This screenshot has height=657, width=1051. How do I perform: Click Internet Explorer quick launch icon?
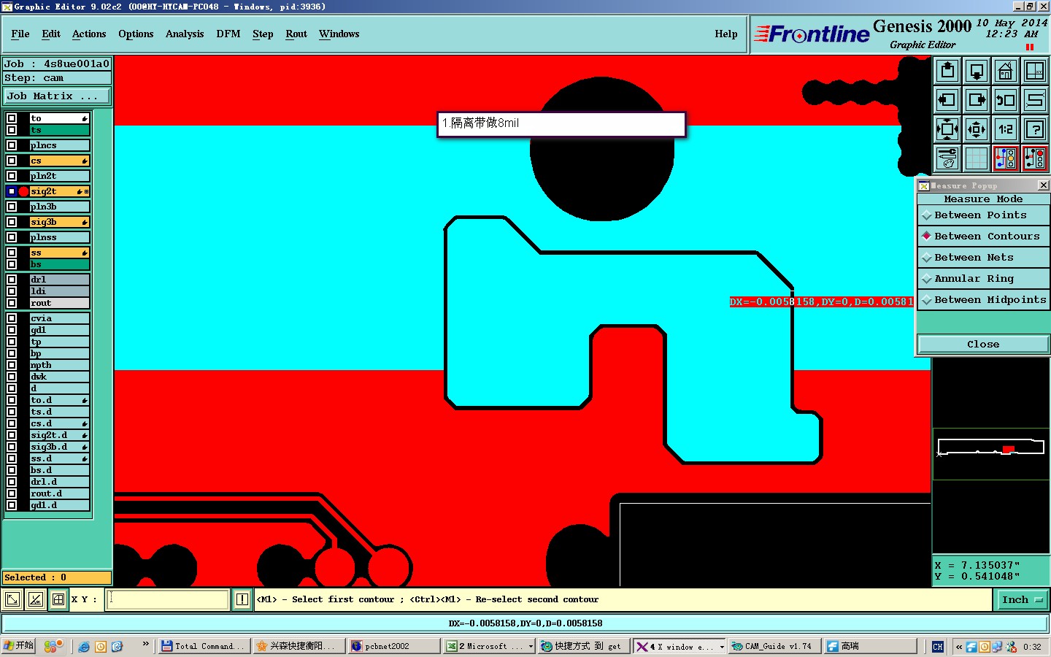[84, 646]
